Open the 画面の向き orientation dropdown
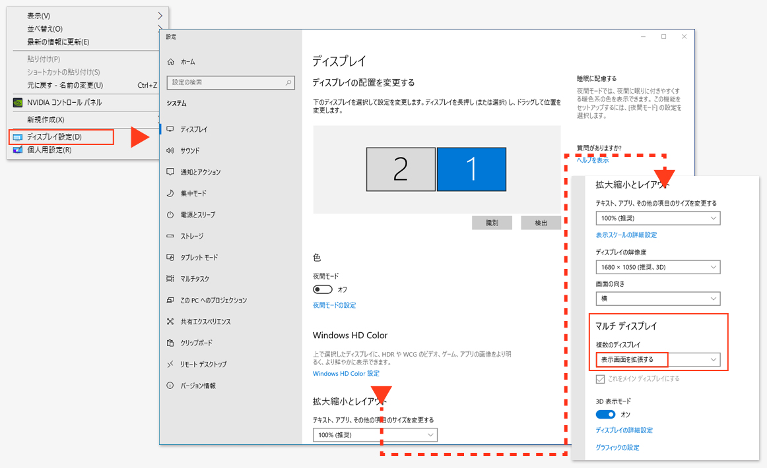 (658, 299)
